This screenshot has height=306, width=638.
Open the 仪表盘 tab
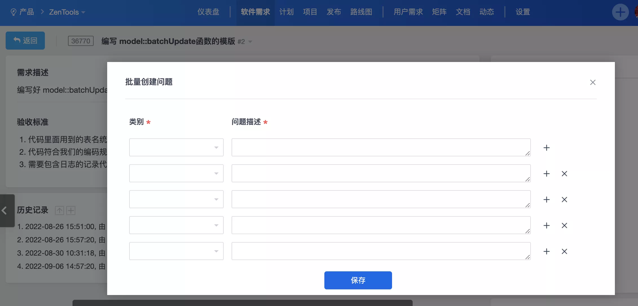click(208, 12)
